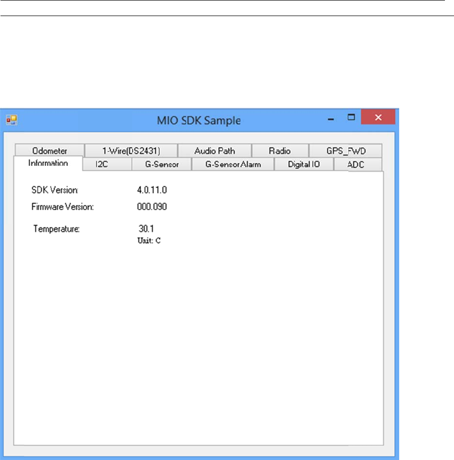
Task: Maximize the MIO SDK Sample window
Action: 351,118
